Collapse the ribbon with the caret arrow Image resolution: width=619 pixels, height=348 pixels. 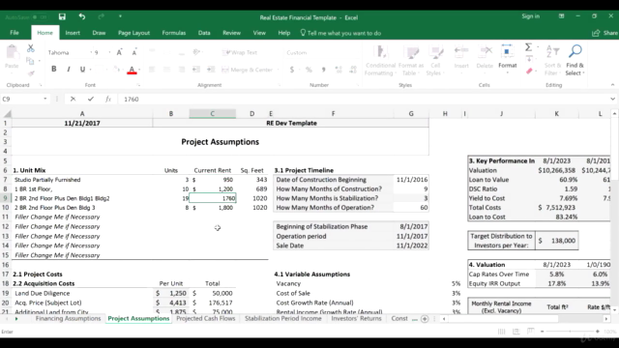pos(612,85)
